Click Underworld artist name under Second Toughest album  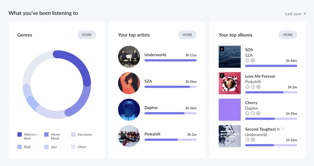point(256,135)
